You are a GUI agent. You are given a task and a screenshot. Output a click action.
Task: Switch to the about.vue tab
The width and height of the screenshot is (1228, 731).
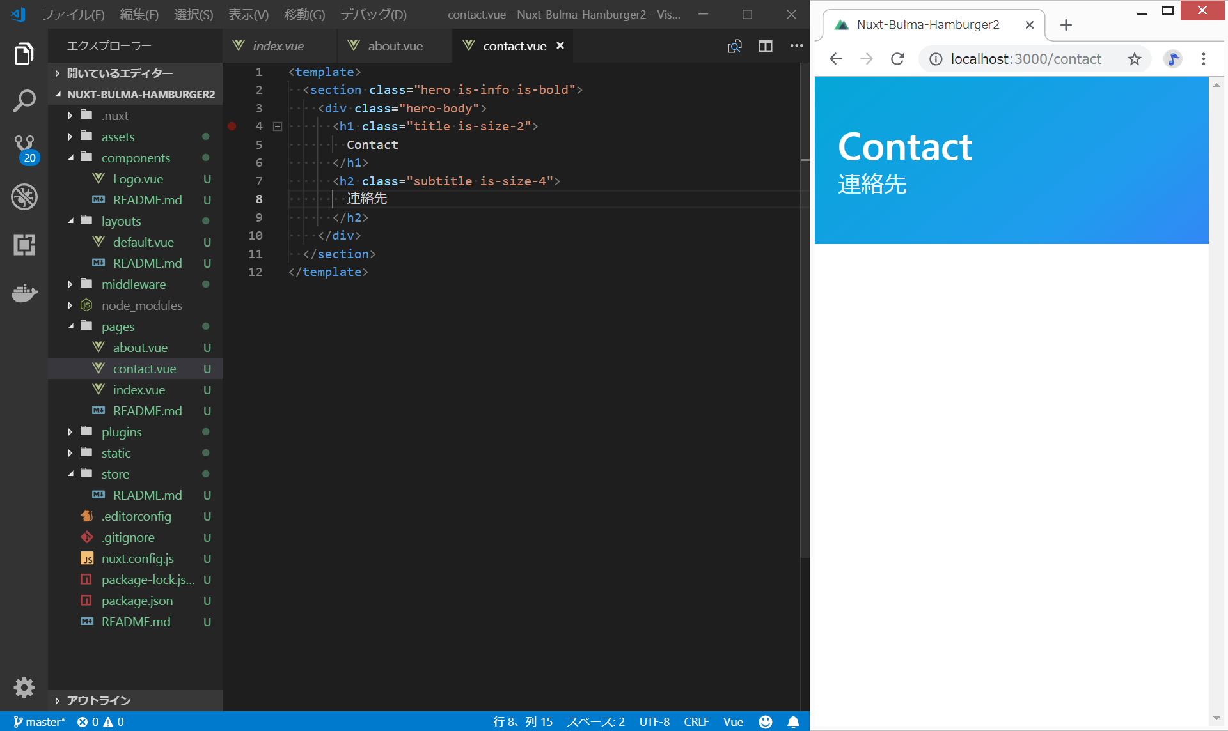[395, 46]
